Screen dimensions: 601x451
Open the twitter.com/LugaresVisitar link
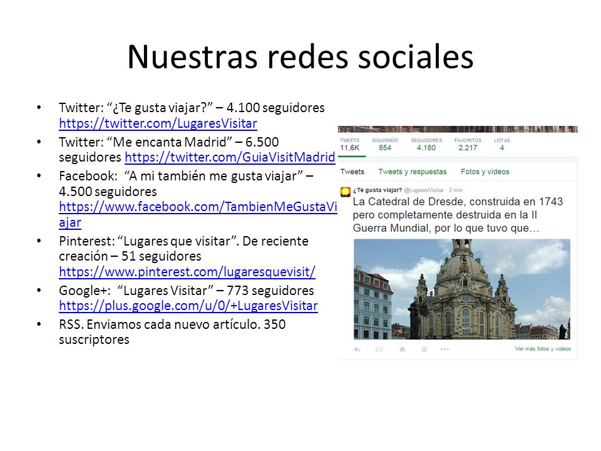pyautogui.click(x=158, y=123)
